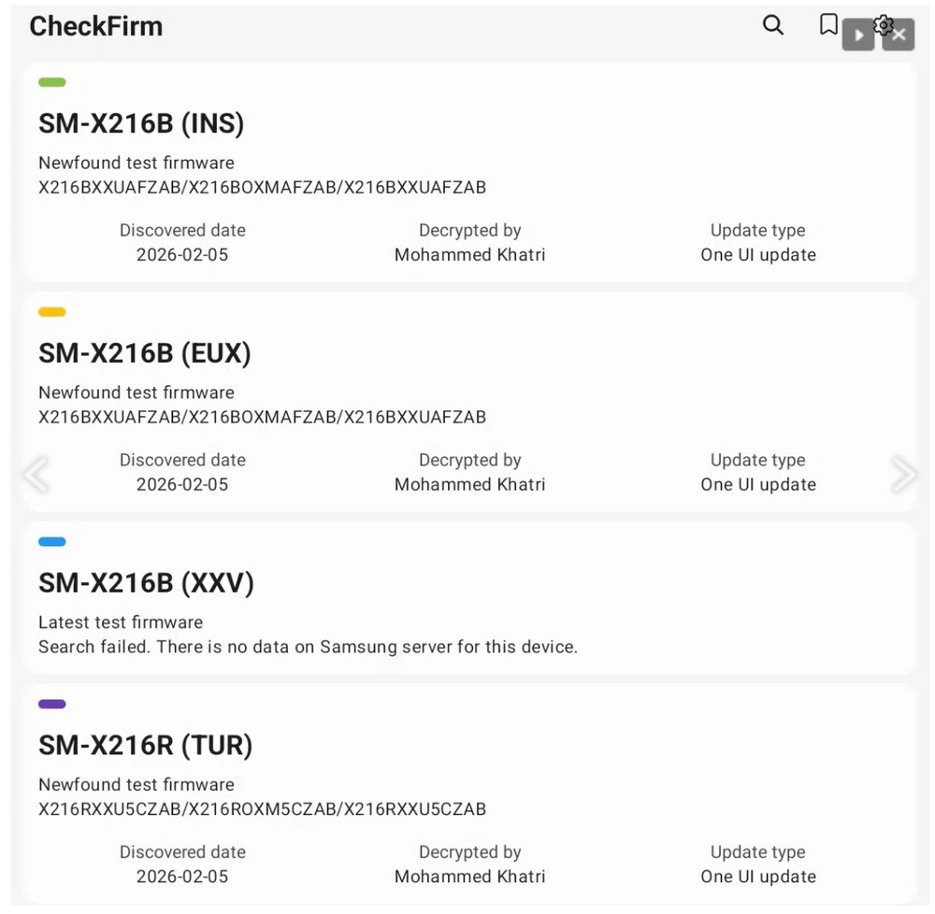
Task: Click the 'Search failed' message on the XXV card
Action: pyautogui.click(x=308, y=647)
